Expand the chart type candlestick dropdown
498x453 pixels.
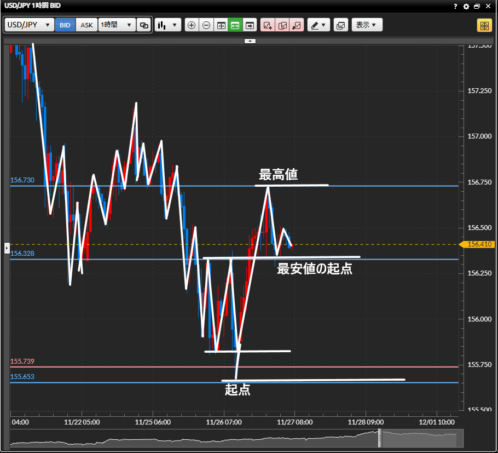(167, 25)
